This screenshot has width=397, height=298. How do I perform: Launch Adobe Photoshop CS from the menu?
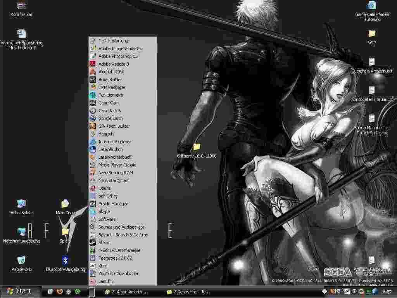(x=118, y=56)
